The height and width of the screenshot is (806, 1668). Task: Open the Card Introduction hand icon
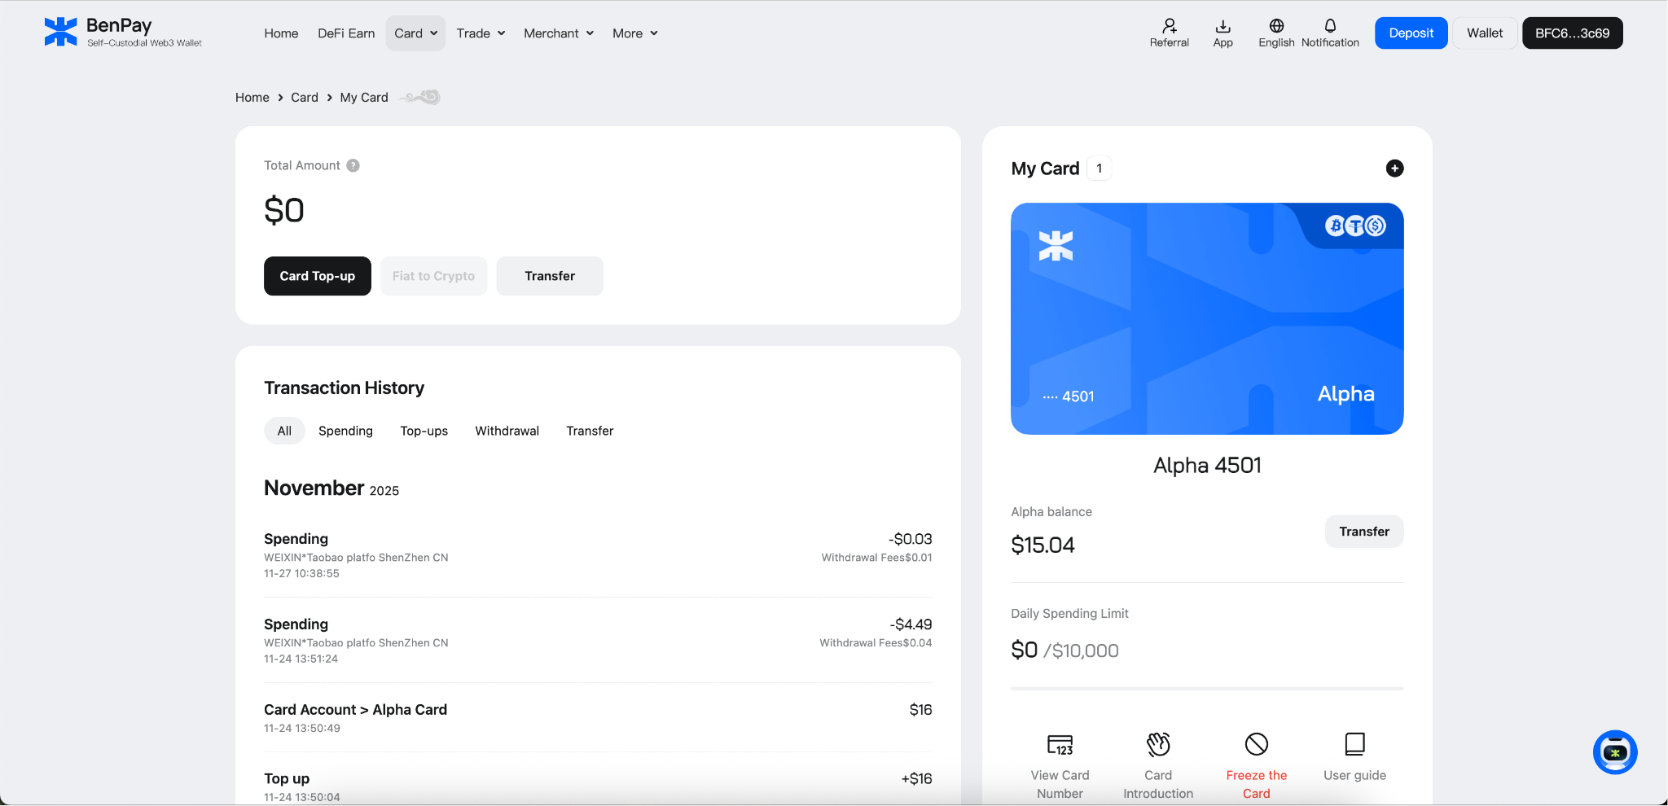coord(1157,743)
